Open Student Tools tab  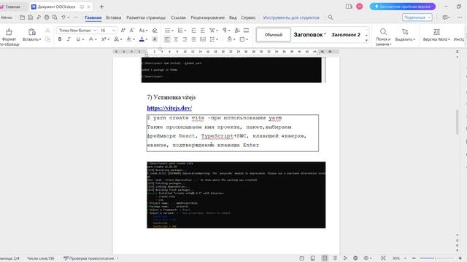click(291, 17)
